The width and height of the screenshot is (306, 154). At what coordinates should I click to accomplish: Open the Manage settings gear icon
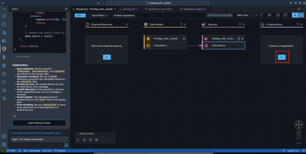coord(4,145)
